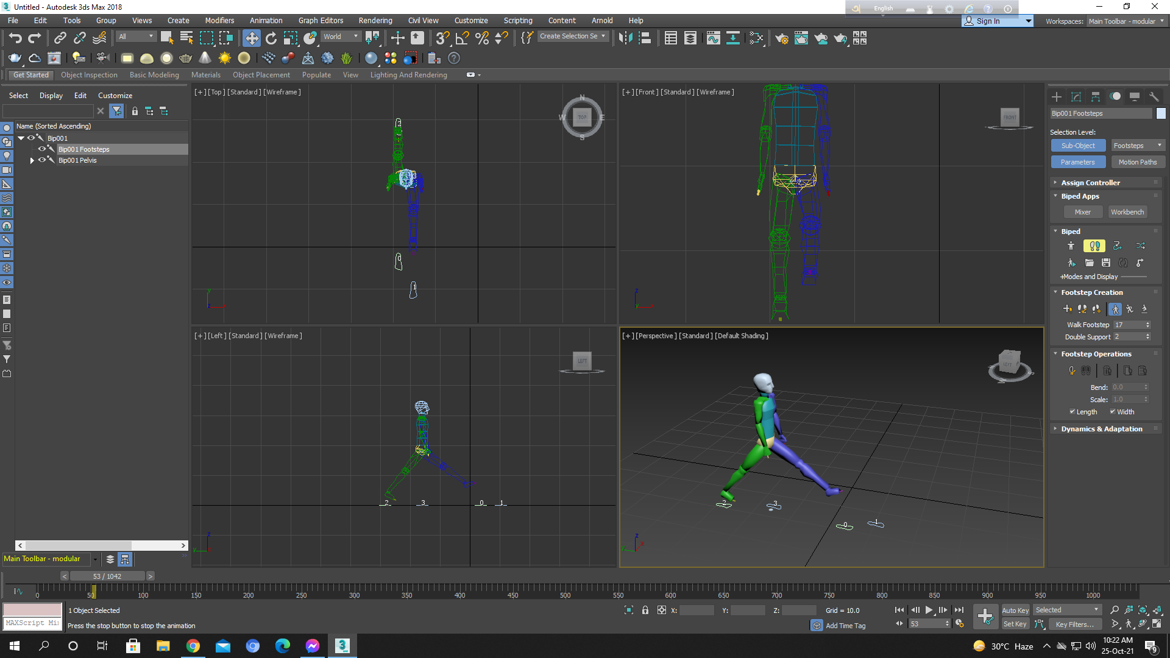The height and width of the screenshot is (658, 1170).
Task: Click the Undo icon in toolbar
Action: (x=15, y=38)
